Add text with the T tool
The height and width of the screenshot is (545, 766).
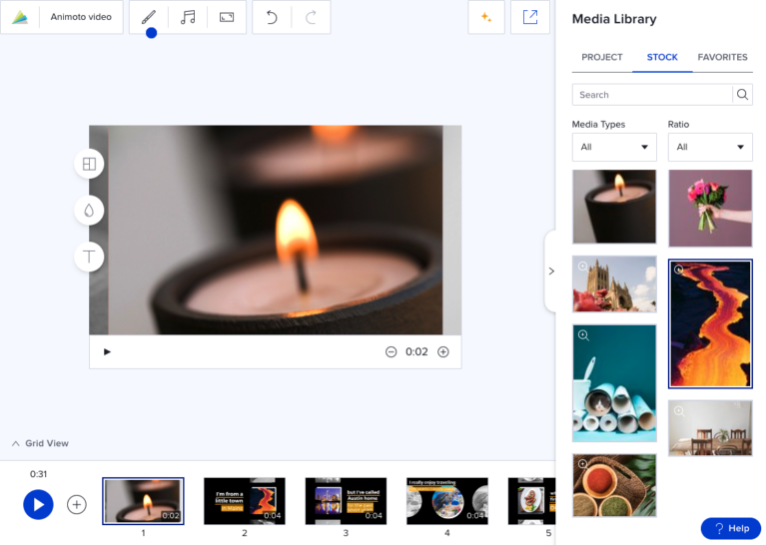89,257
